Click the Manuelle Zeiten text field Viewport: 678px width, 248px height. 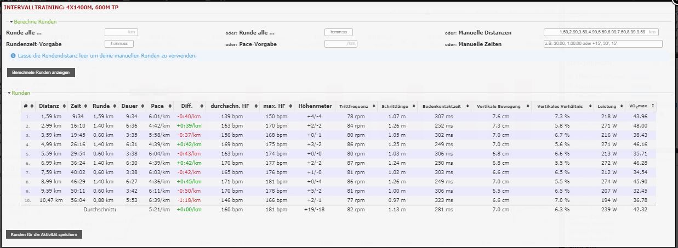click(x=602, y=44)
